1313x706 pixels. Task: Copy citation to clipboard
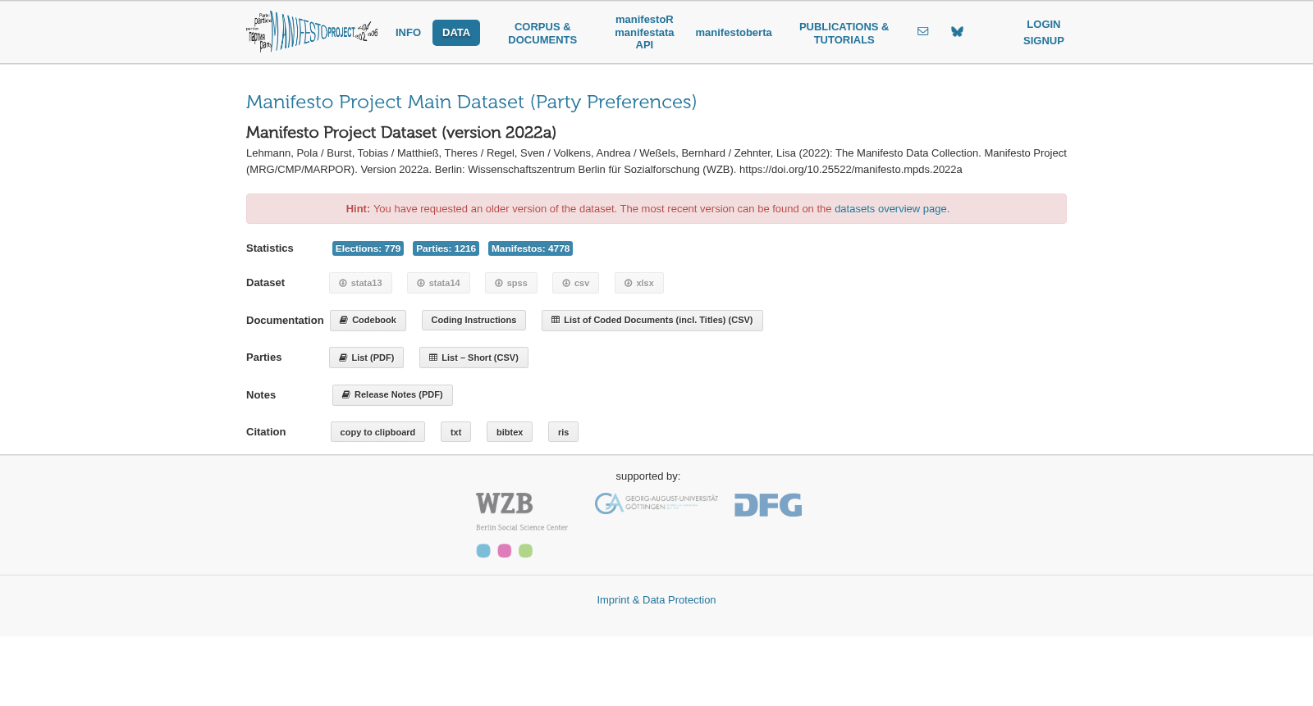[x=377, y=432]
